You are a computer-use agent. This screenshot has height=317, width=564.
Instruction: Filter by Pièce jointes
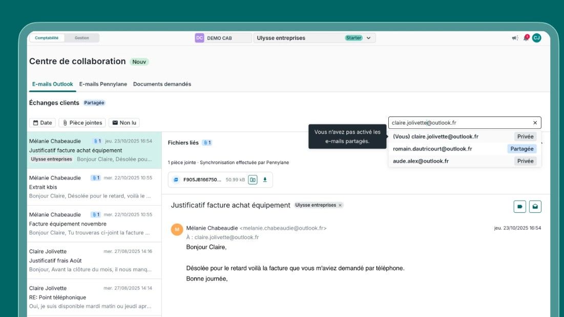(x=82, y=123)
